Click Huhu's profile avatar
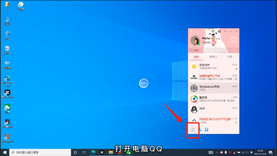 point(195,40)
